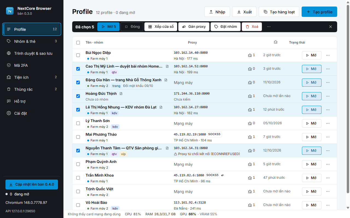This screenshot has width=350, height=218.
Task: Open the note icon beside Hoàng Đức Thịnh
Action: pyautogui.click(x=121, y=94)
